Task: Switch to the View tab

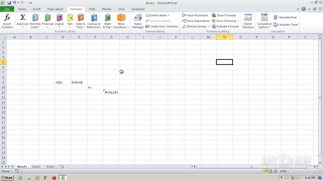Action: [121, 9]
